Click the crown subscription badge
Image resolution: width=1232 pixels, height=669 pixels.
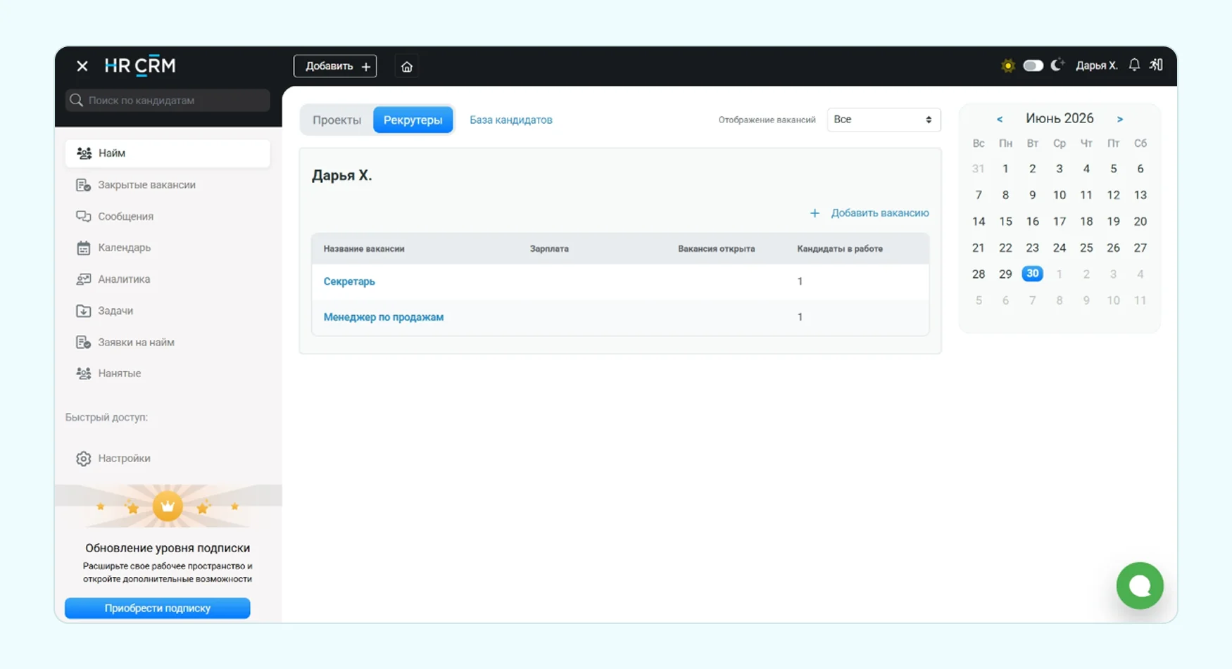coord(168,506)
